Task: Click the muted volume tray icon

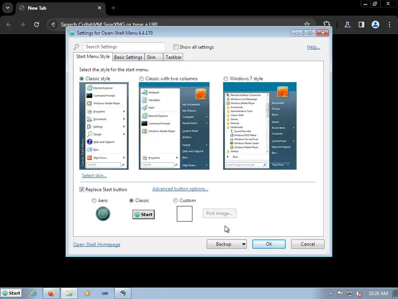Action: 359,294
